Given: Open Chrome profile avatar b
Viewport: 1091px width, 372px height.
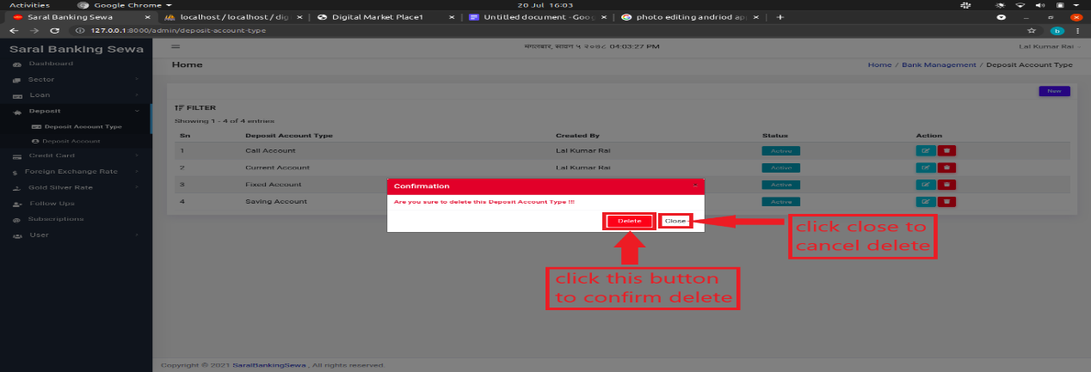Looking at the screenshot, I should (1057, 31).
